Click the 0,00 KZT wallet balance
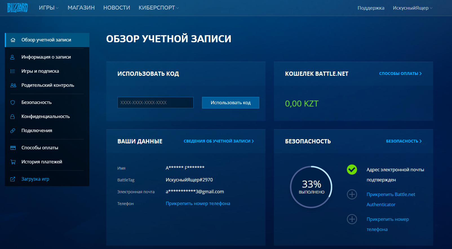 pos(302,104)
